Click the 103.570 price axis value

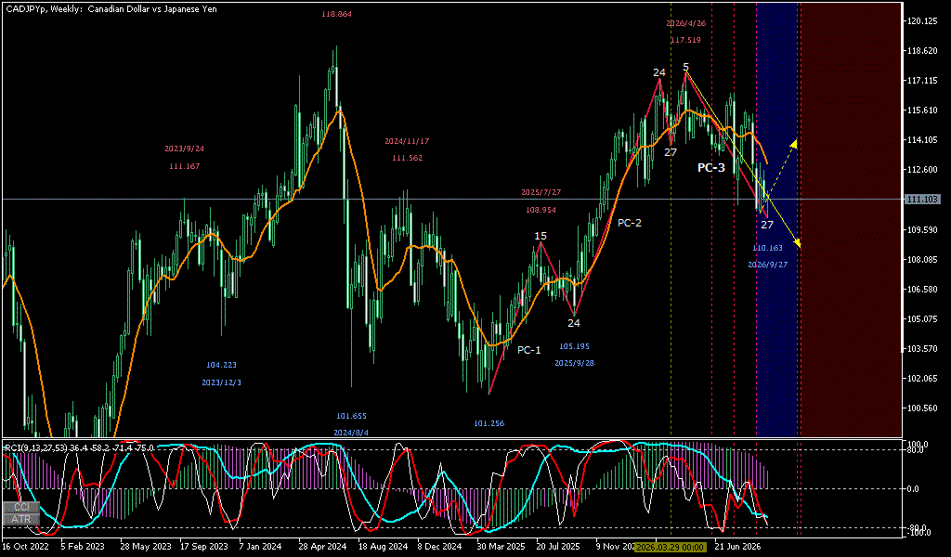(x=922, y=348)
